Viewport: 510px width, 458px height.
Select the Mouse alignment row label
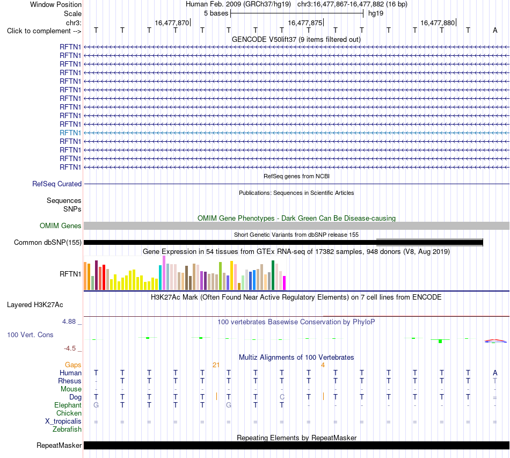(x=71, y=389)
